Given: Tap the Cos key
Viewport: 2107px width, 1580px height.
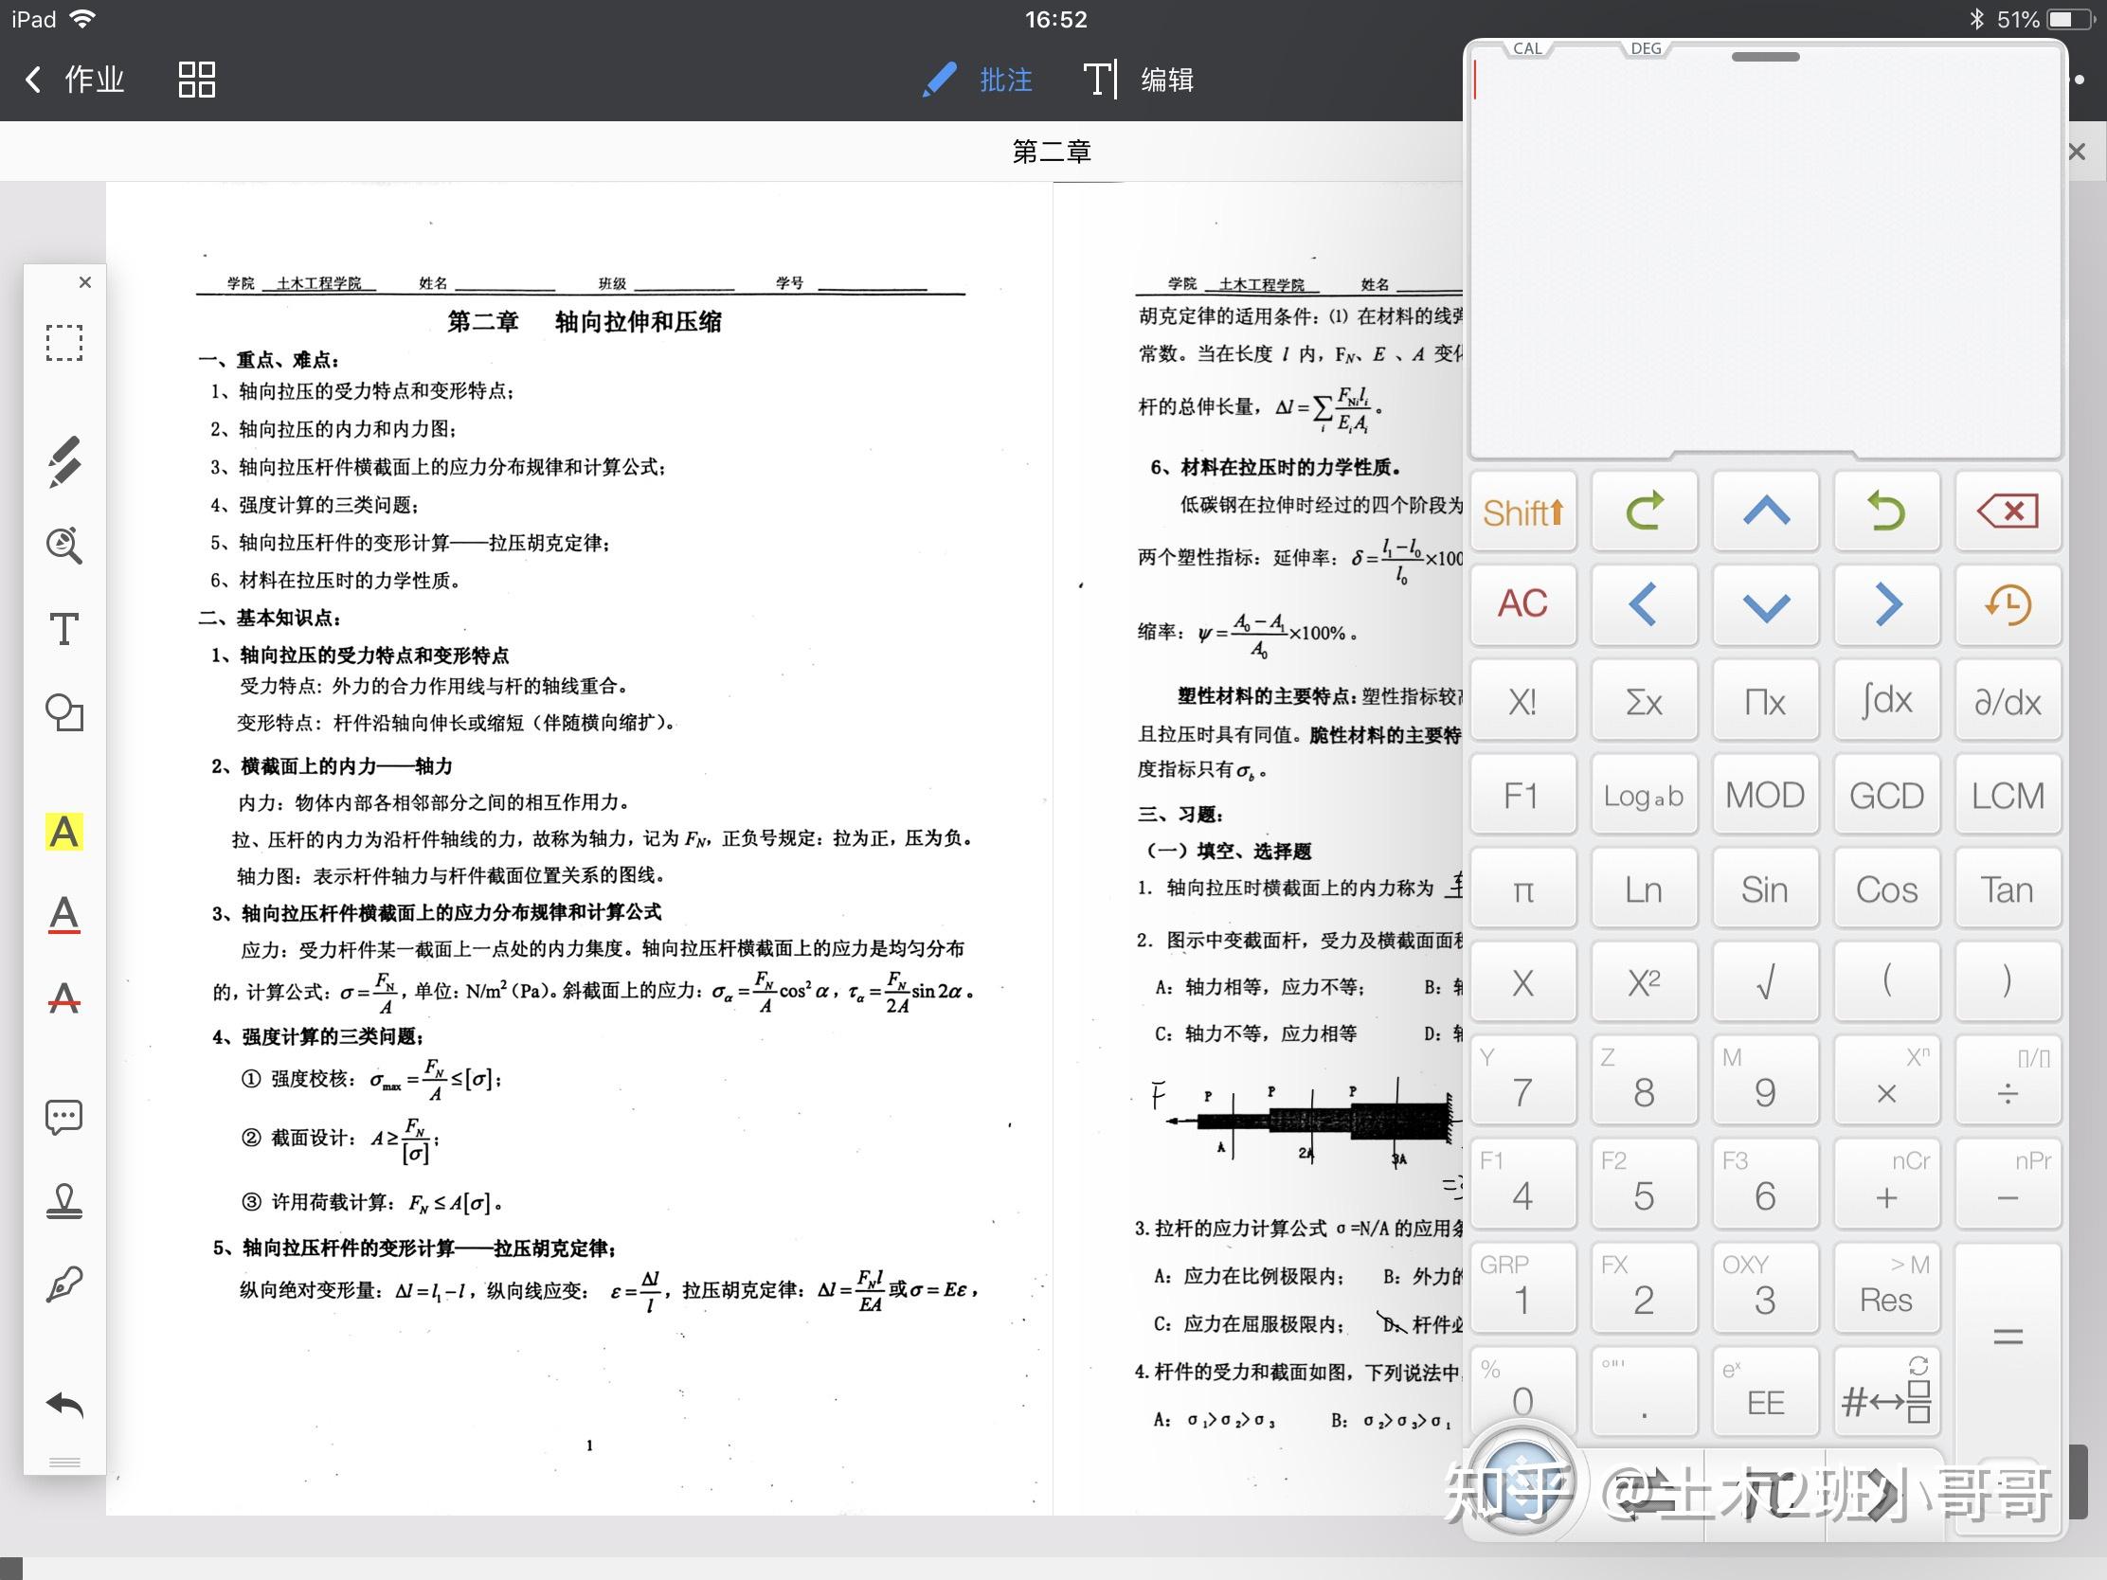Looking at the screenshot, I should pos(1886,889).
